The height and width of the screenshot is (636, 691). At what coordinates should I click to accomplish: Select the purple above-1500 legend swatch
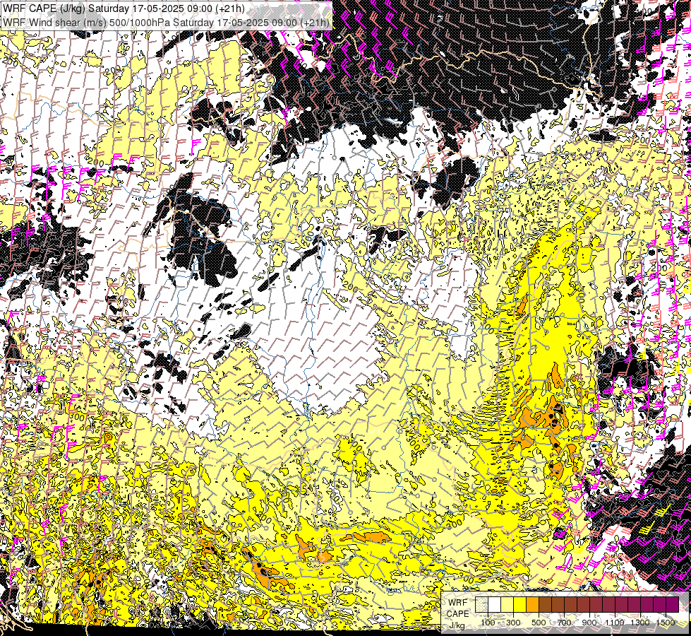tap(673, 604)
